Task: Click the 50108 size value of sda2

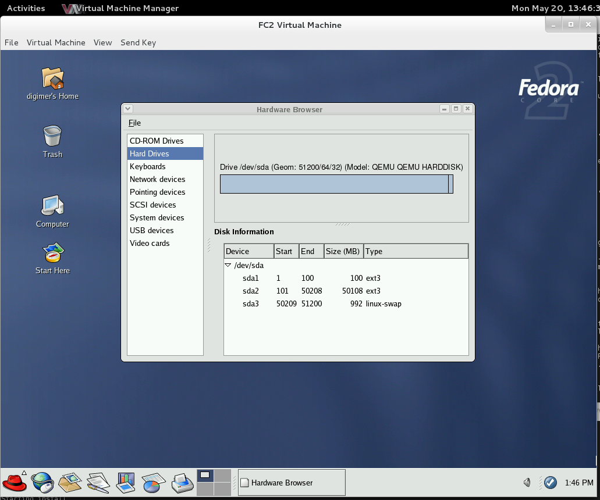Action: (352, 291)
